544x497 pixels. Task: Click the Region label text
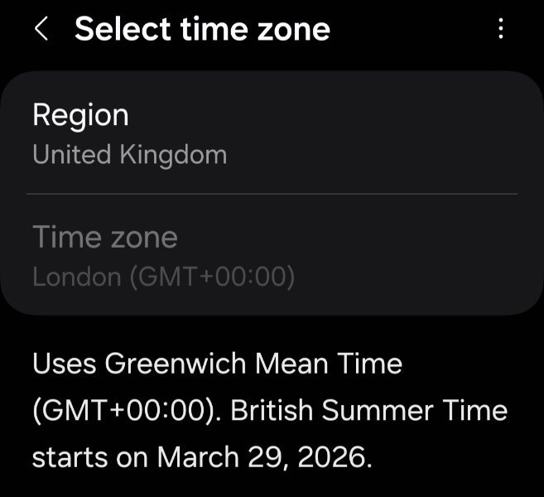pos(80,114)
